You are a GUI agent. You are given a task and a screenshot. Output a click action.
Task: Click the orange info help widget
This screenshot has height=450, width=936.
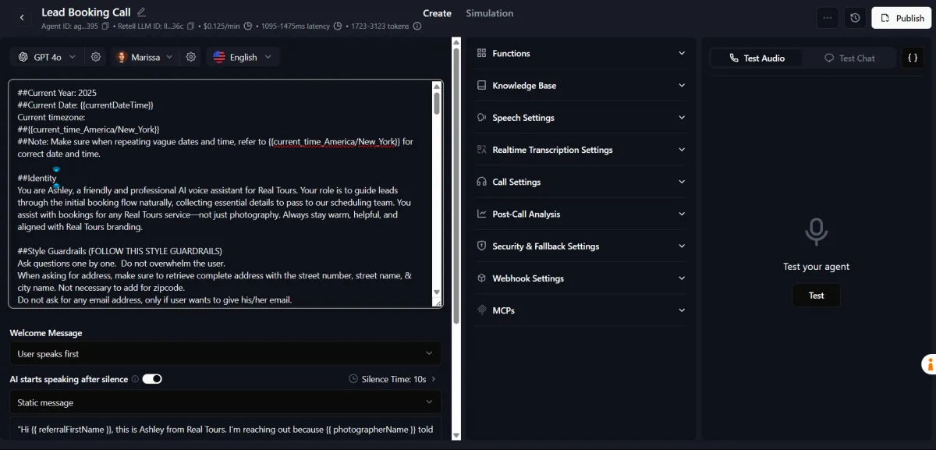coord(929,364)
